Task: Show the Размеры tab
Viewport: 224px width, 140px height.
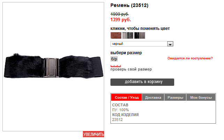Action: click(175, 97)
